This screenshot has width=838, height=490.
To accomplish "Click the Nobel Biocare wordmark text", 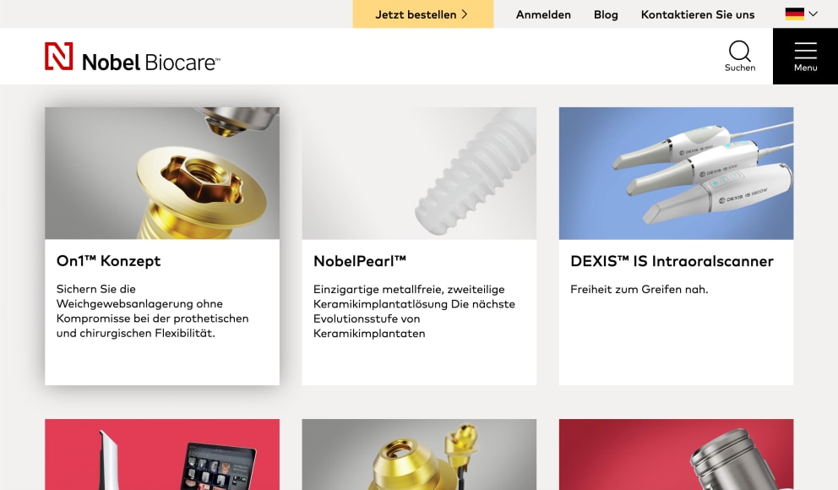I will (x=150, y=63).
